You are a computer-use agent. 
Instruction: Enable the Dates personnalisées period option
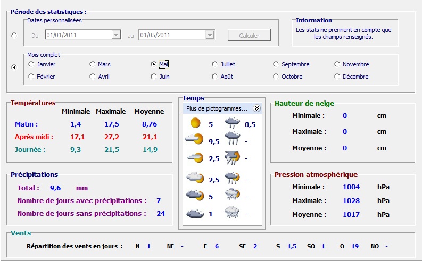14,36
